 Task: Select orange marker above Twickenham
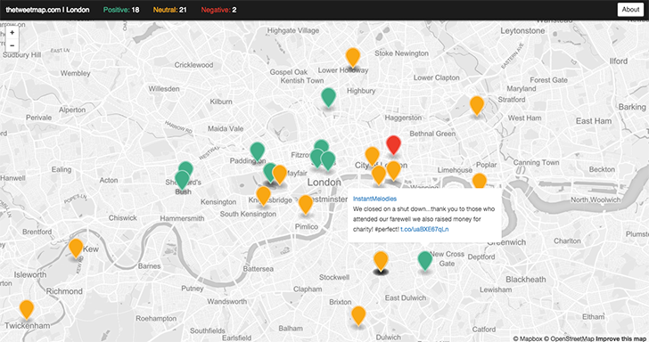[x=27, y=310]
